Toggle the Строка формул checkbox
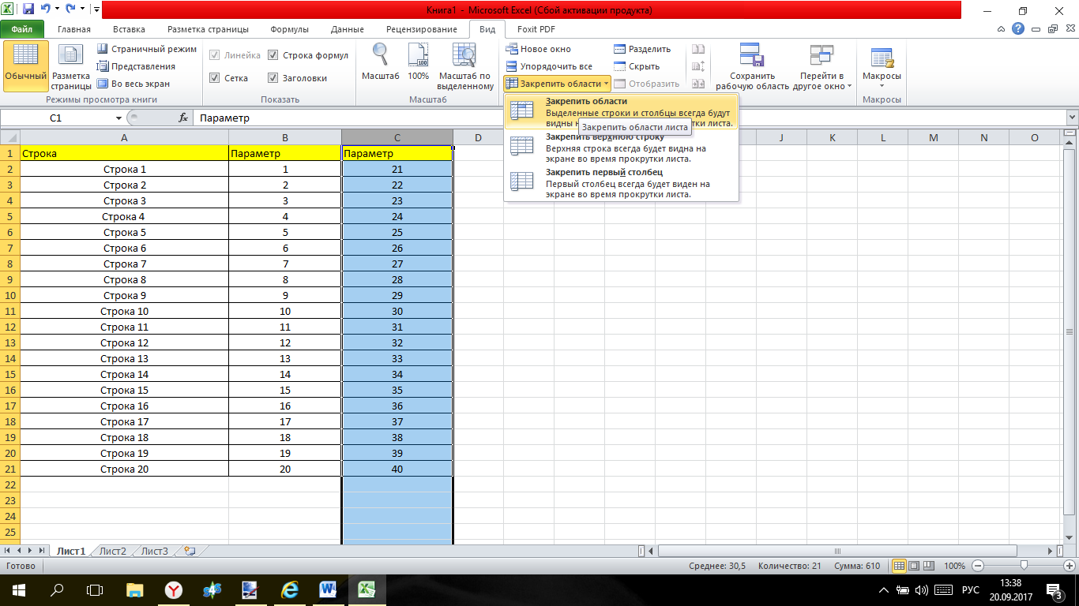 coord(273,55)
